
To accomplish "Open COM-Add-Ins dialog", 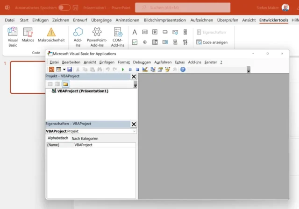I will tap(118, 35).
